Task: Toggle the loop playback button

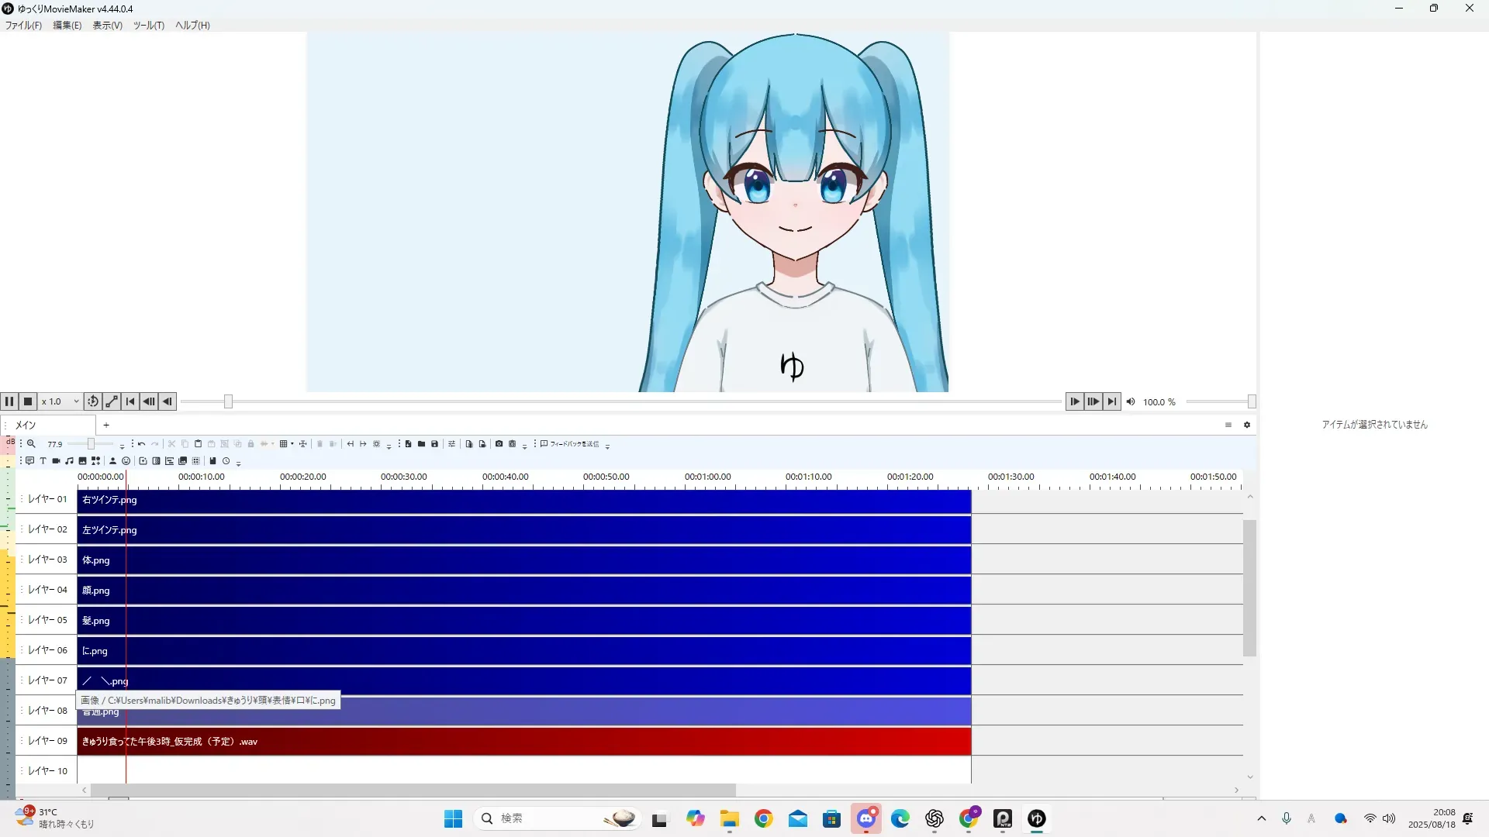Action: click(x=93, y=401)
